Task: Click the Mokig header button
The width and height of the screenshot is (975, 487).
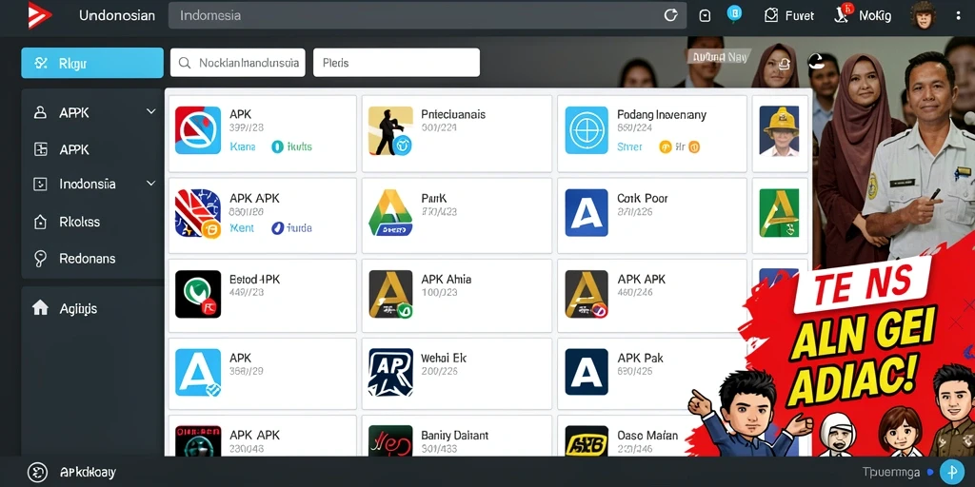Action: (862, 15)
